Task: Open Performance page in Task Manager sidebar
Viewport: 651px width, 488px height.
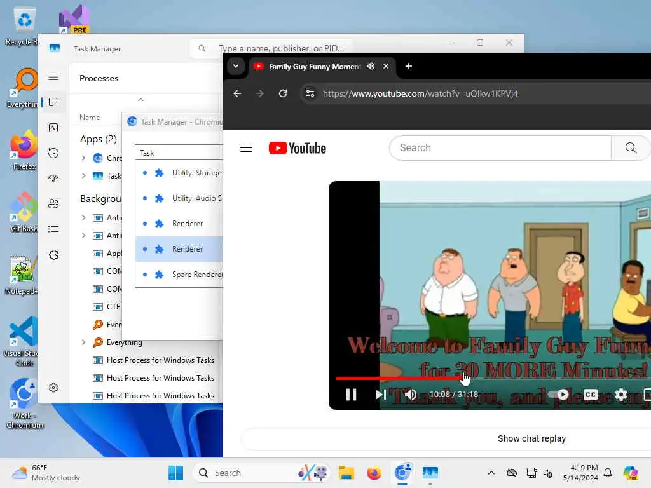Action: tap(53, 128)
